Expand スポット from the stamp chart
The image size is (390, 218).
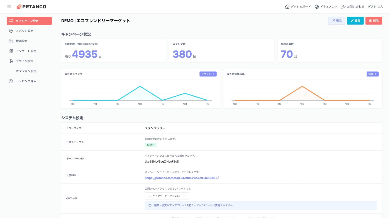click(208, 74)
